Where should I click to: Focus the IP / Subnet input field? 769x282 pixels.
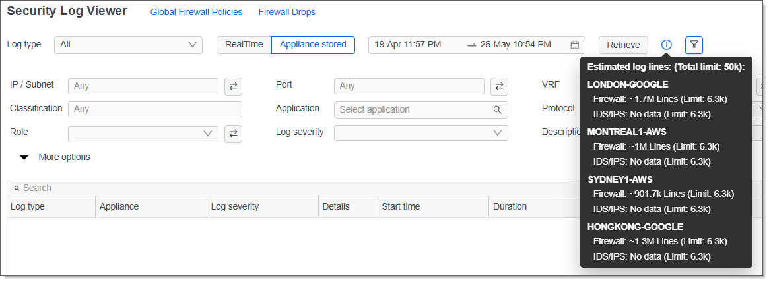tap(143, 86)
